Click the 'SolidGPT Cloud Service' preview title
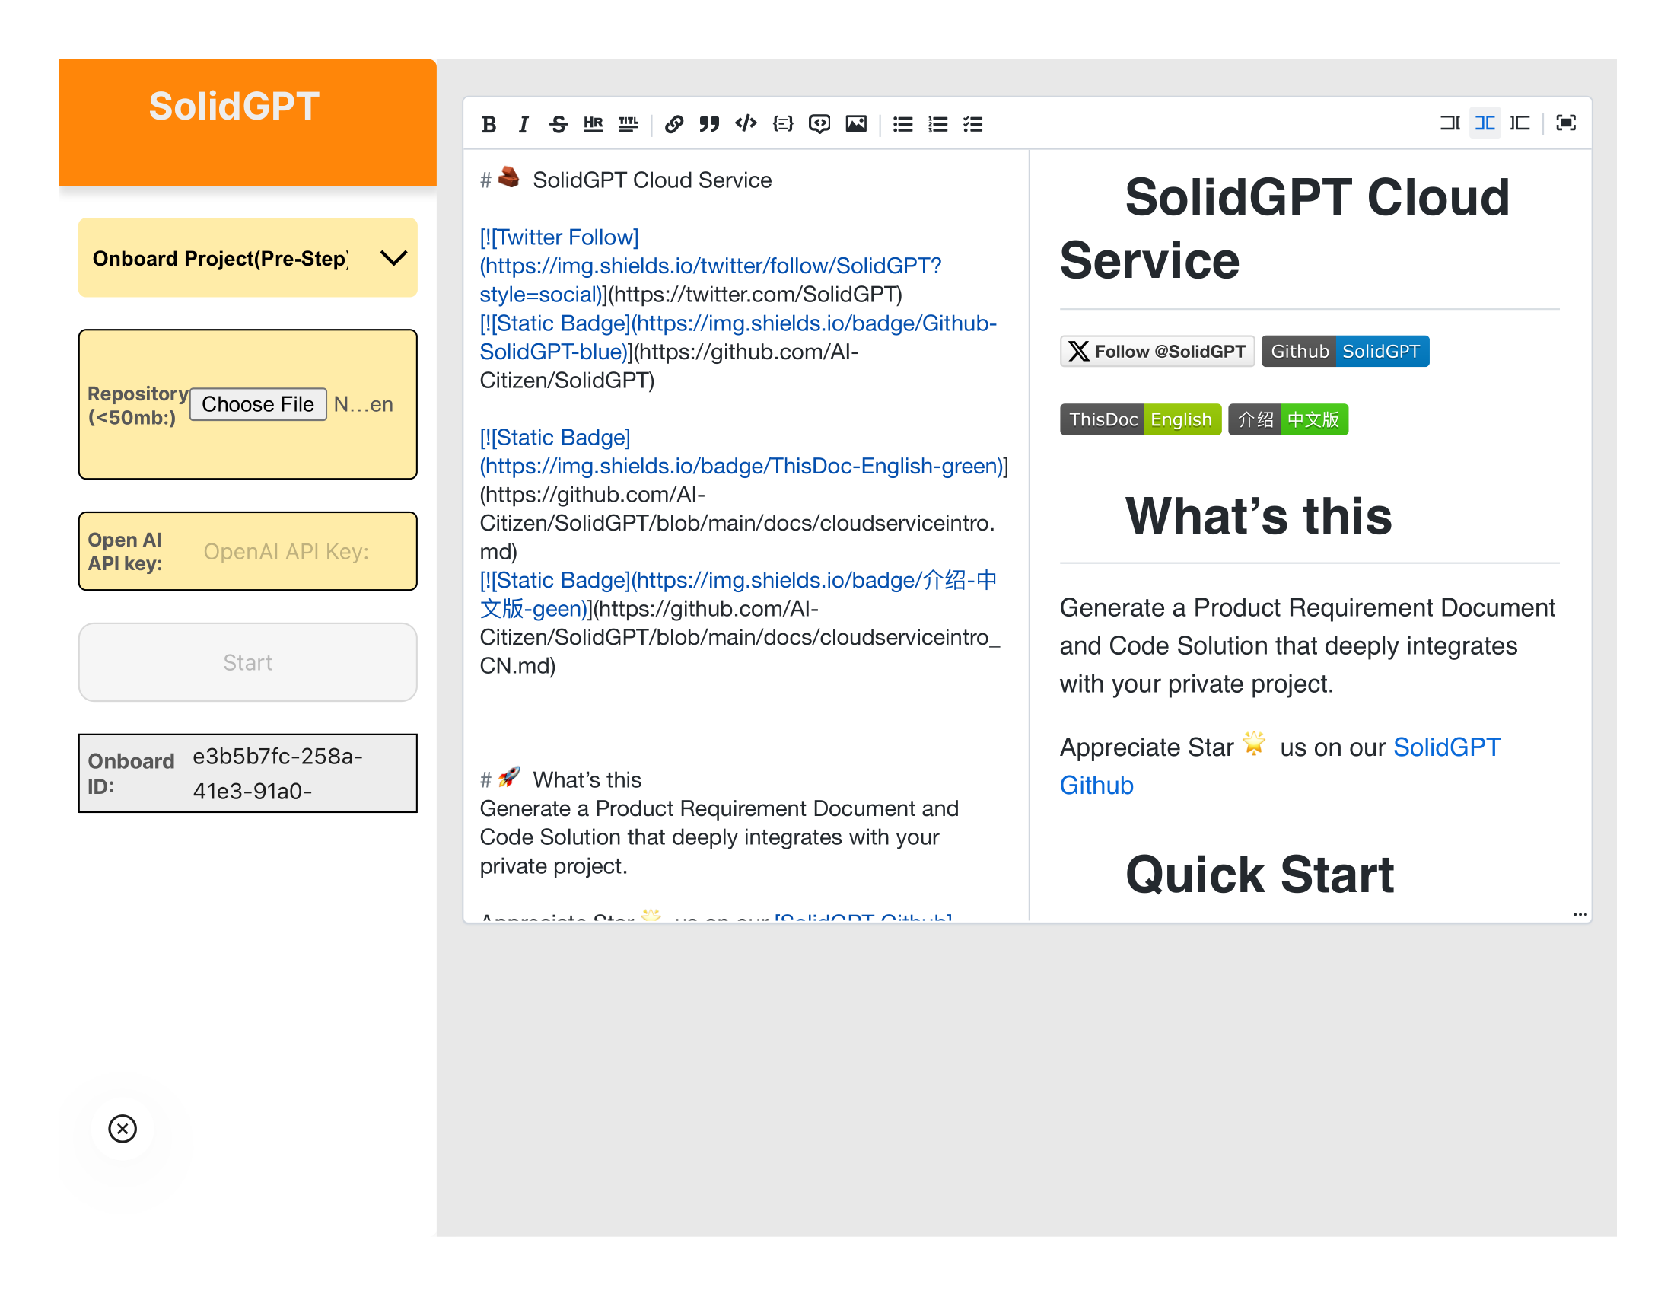This screenshot has height=1294, width=1674. click(1284, 228)
